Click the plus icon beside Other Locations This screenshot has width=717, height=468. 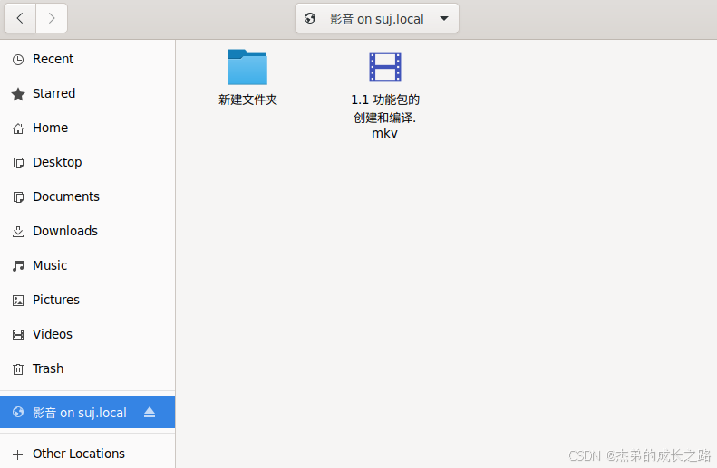pos(18,454)
